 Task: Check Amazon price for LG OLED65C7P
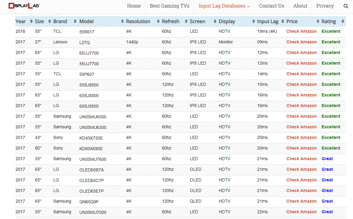301,180
